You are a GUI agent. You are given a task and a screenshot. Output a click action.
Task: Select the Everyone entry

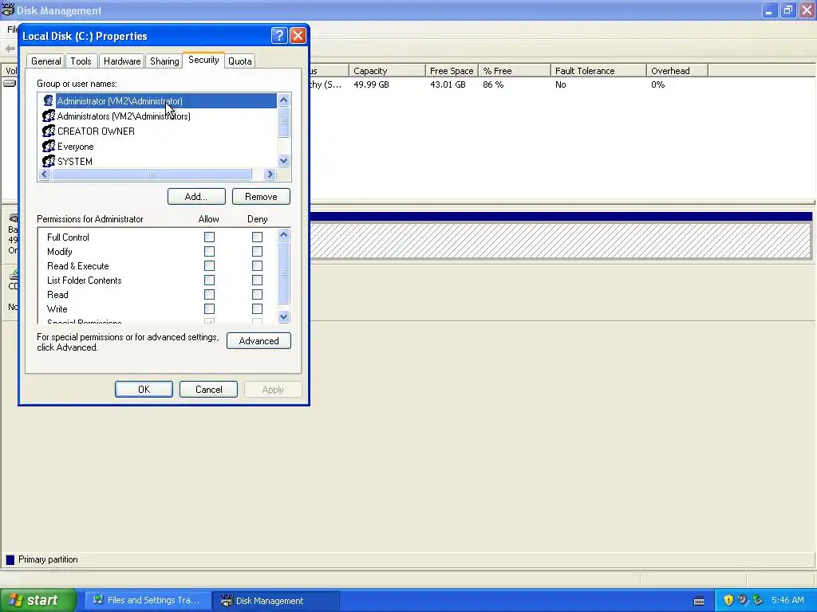76,147
